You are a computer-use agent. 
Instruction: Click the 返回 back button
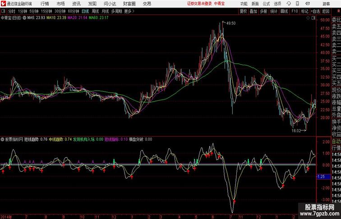click(326, 11)
